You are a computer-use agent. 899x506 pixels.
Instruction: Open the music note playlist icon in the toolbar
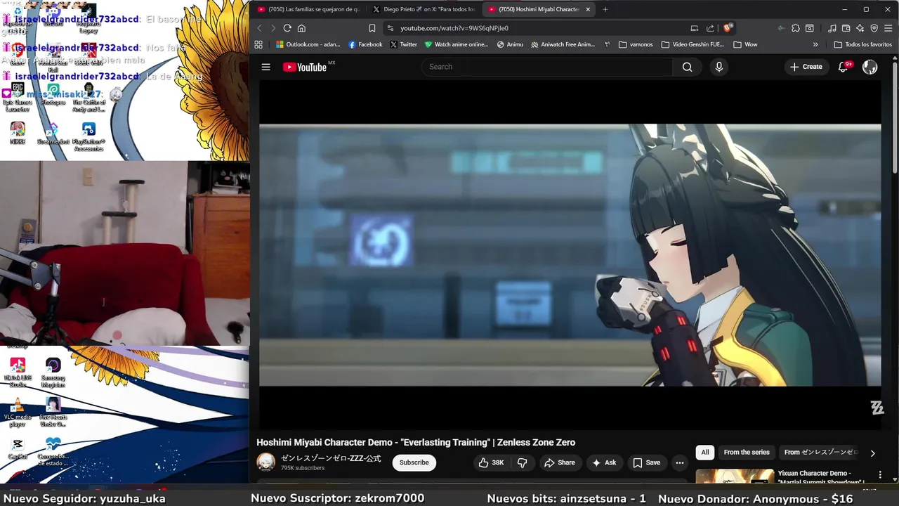coord(832,28)
